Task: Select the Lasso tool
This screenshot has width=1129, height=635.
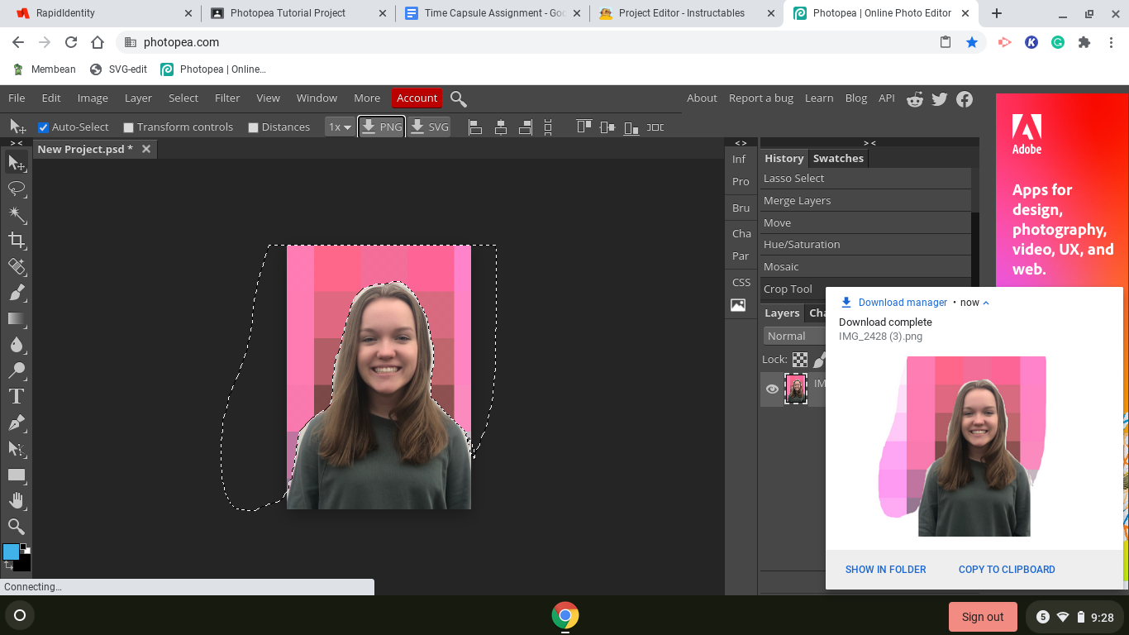Action: [16, 189]
